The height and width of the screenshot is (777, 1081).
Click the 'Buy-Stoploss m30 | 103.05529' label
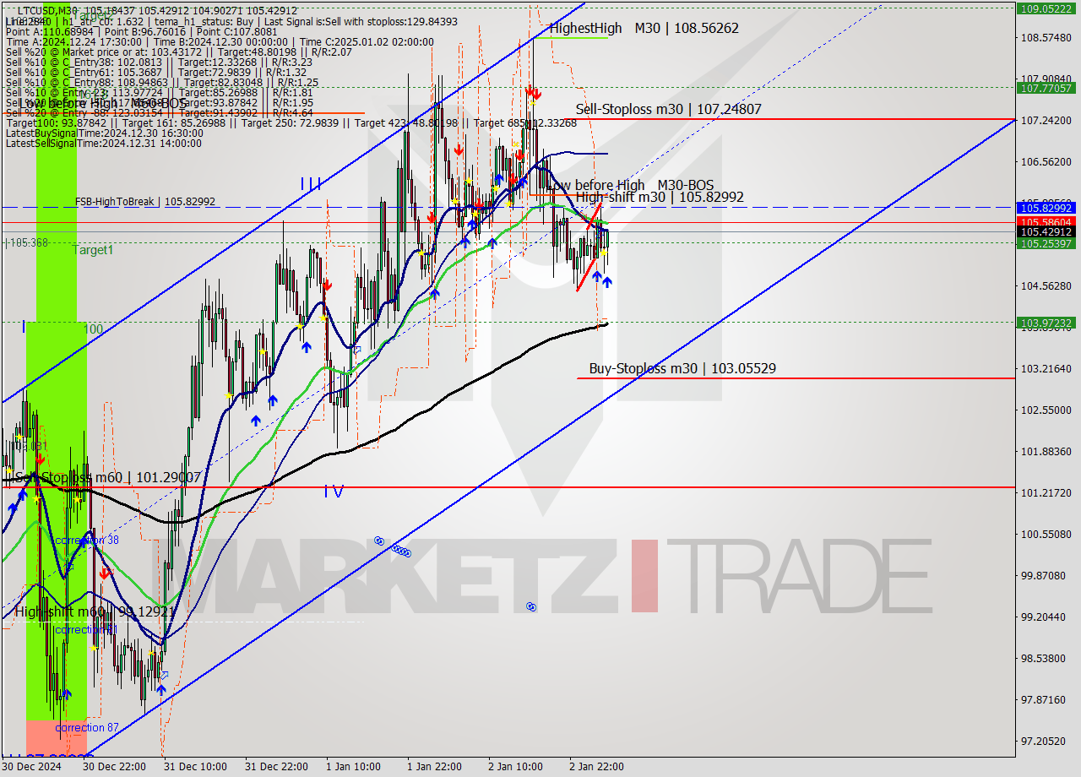(682, 368)
